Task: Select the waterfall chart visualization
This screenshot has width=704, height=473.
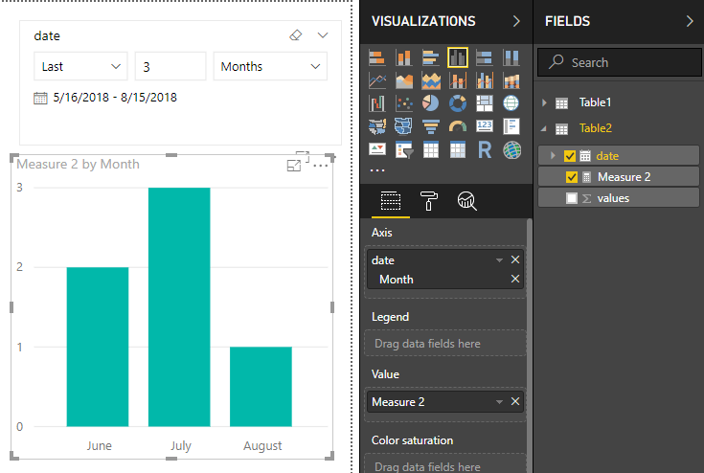Action: click(377, 103)
